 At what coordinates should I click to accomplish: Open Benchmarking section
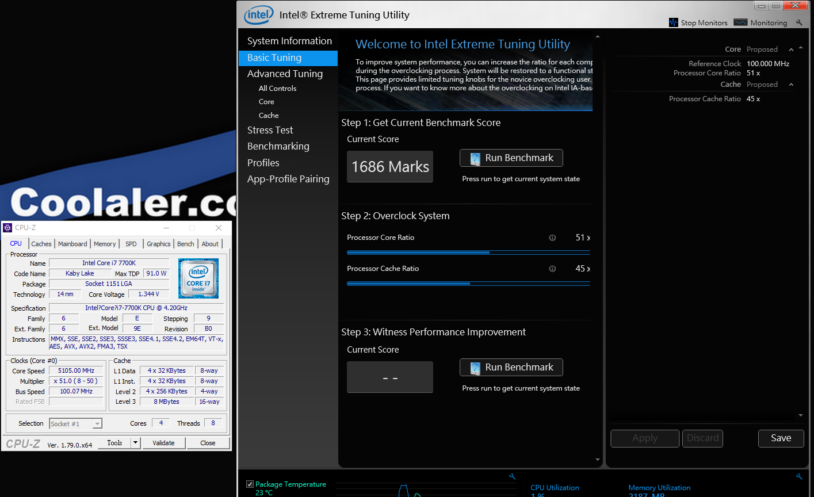[278, 146]
